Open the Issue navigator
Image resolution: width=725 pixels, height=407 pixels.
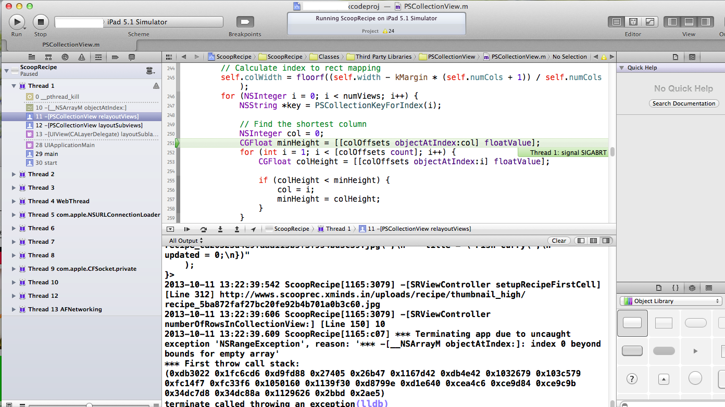pyautogui.click(x=82, y=57)
